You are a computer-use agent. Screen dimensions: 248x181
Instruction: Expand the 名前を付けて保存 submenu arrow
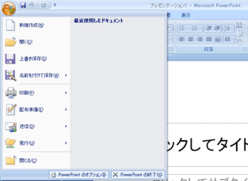66,75
